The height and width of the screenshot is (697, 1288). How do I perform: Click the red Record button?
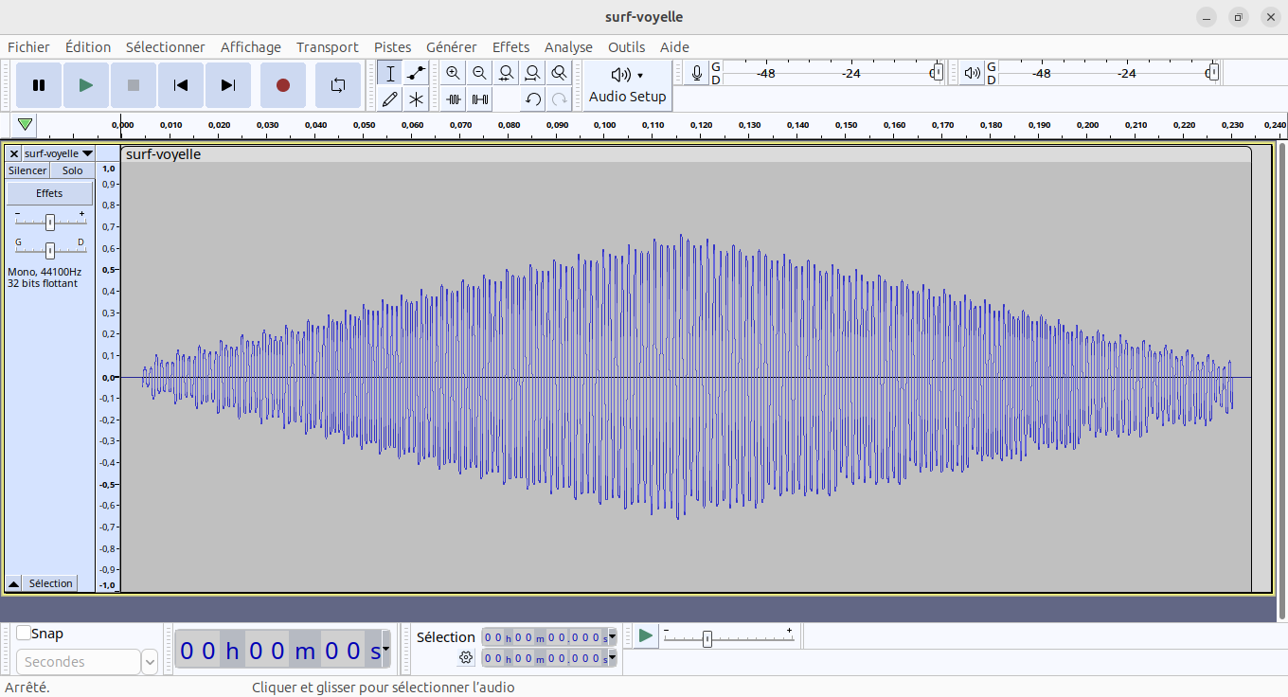click(282, 85)
